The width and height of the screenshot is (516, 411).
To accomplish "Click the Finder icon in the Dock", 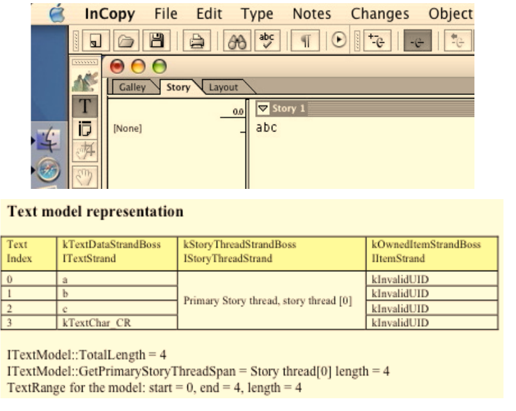I will pyautogui.click(x=49, y=139).
